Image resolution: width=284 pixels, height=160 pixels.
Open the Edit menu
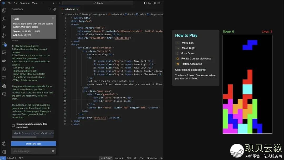(16, 3)
